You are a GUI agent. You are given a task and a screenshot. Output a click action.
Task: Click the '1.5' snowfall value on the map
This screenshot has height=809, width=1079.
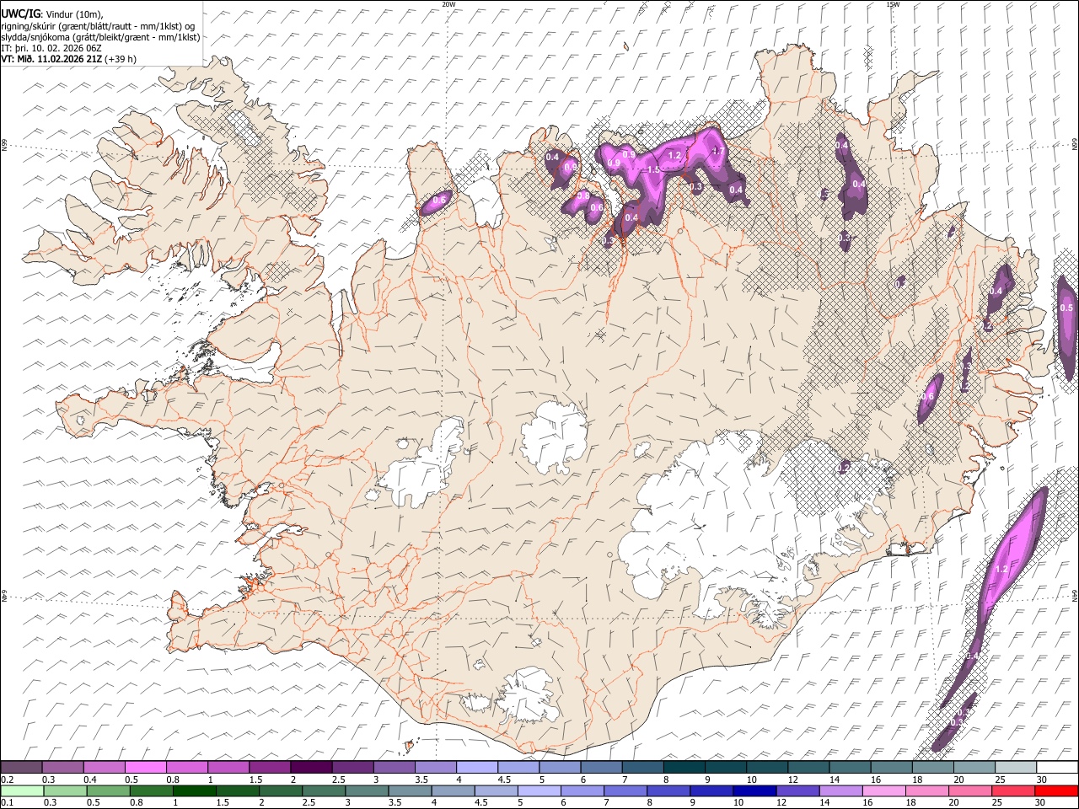653,170
